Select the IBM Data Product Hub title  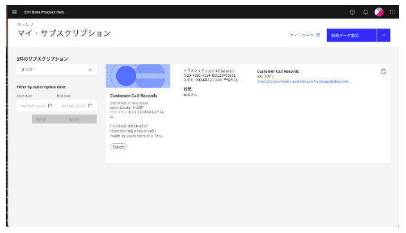pos(44,12)
